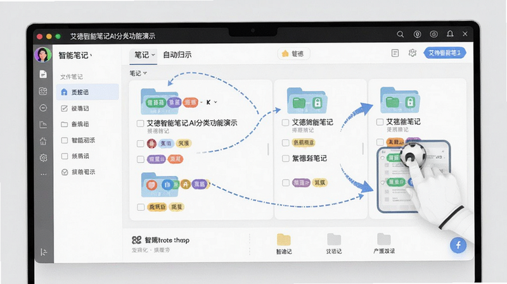Click the notification bell icon
Screen dimensions: 507x284
(450, 34)
